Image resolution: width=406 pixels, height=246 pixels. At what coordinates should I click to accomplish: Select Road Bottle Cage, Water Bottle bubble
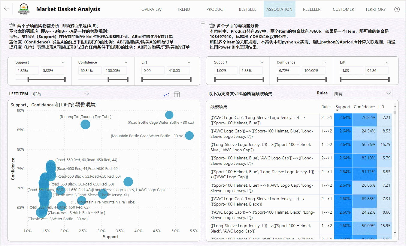pyautogui.click(x=169, y=115)
